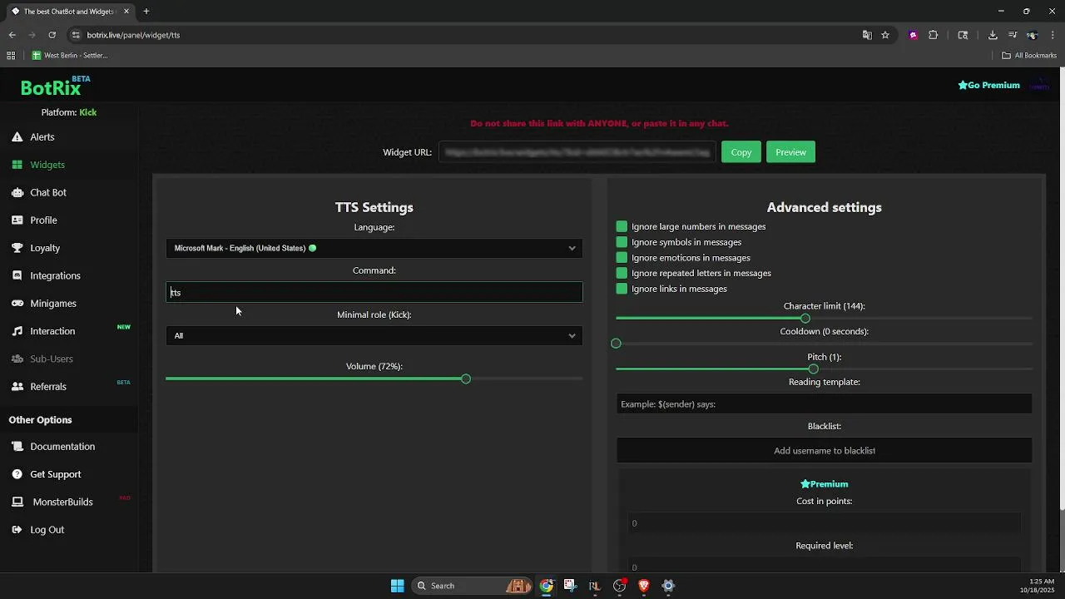Open the Loyalty section
The width and height of the screenshot is (1065, 599).
pyautogui.click(x=45, y=248)
